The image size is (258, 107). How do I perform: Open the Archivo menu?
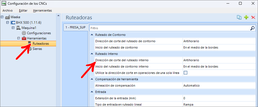[7, 10]
